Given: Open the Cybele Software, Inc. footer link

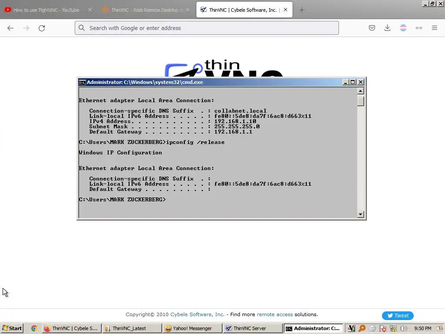Looking at the screenshot, I should click(197, 314).
